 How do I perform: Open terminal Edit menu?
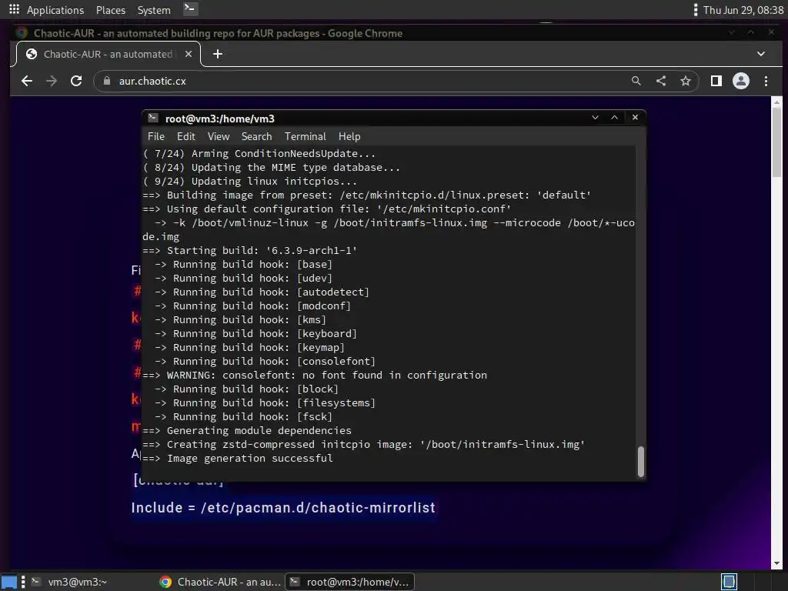point(186,137)
